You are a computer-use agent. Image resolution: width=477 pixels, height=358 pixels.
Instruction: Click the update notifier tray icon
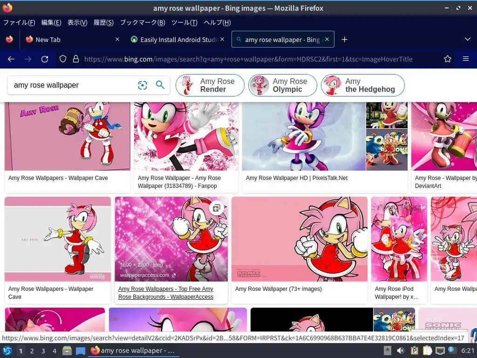tap(452, 350)
